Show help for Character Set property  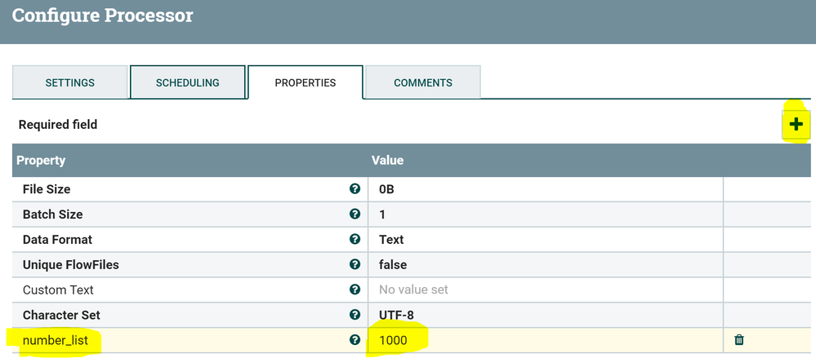coord(355,314)
